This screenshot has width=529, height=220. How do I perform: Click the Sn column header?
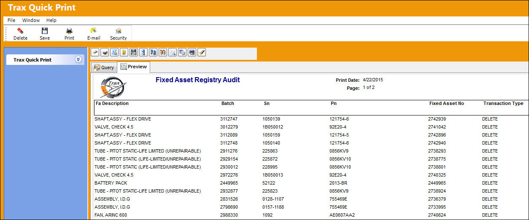(267, 103)
